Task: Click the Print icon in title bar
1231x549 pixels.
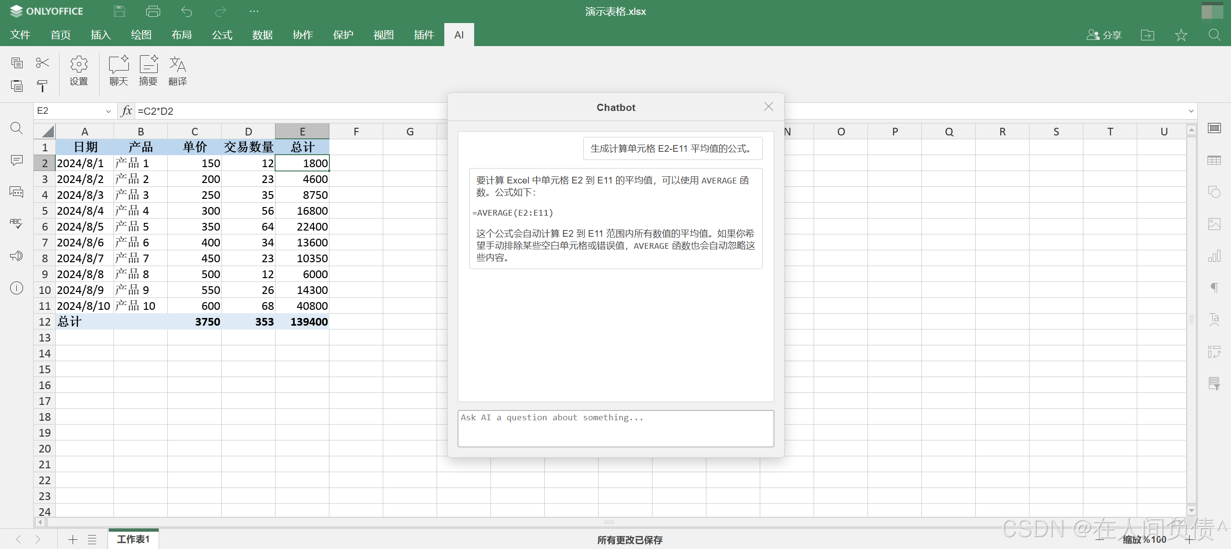Action: click(x=153, y=11)
